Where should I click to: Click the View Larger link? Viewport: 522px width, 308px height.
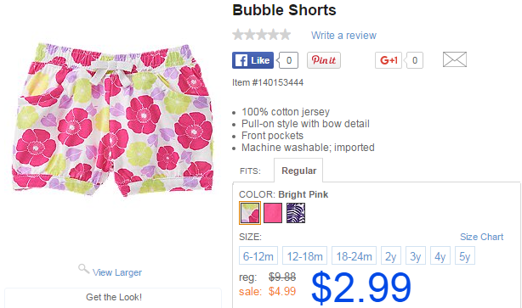[117, 272]
